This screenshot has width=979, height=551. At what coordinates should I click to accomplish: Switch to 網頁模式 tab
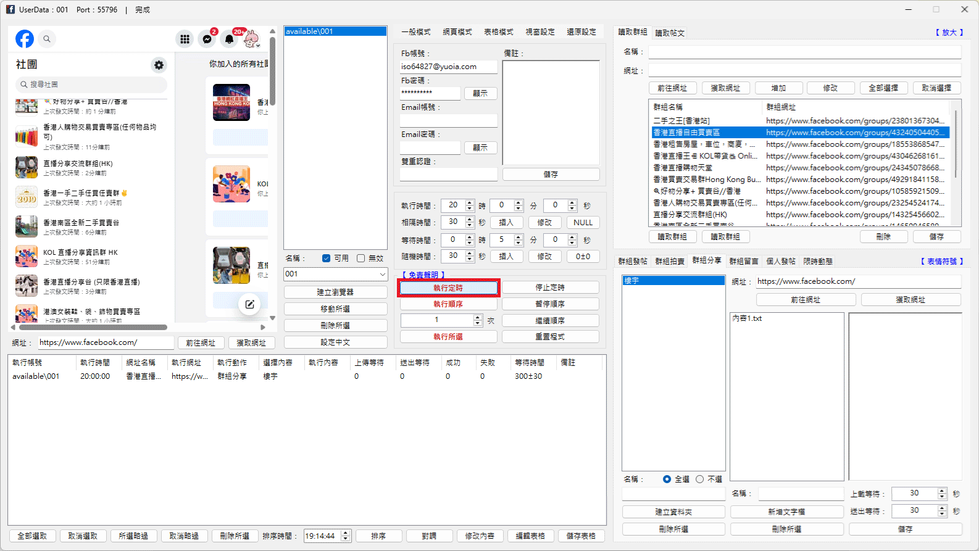pos(457,32)
